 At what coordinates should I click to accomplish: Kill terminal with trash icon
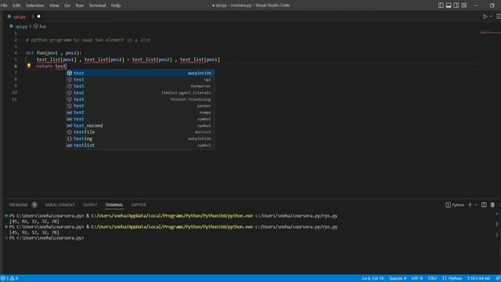[492, 205]
